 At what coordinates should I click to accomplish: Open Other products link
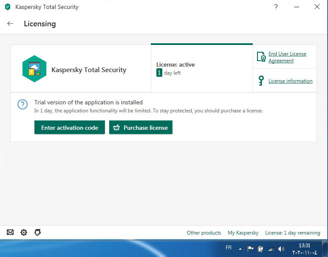pos(204,232)
